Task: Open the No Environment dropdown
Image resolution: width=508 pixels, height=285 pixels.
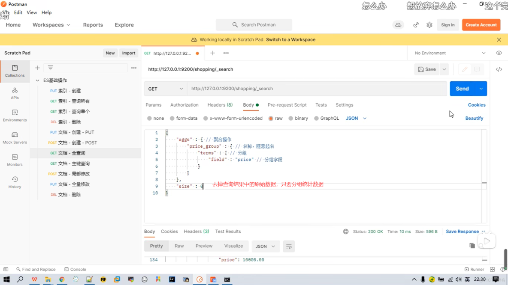Action: [x=448, y=53]
